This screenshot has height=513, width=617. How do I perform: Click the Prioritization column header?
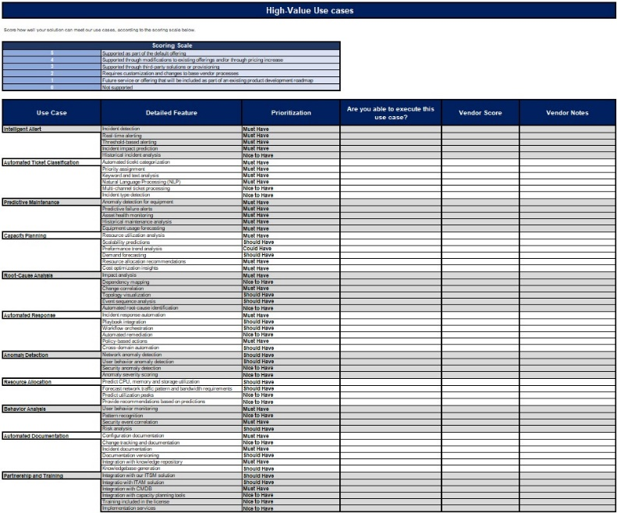point(290,113)
